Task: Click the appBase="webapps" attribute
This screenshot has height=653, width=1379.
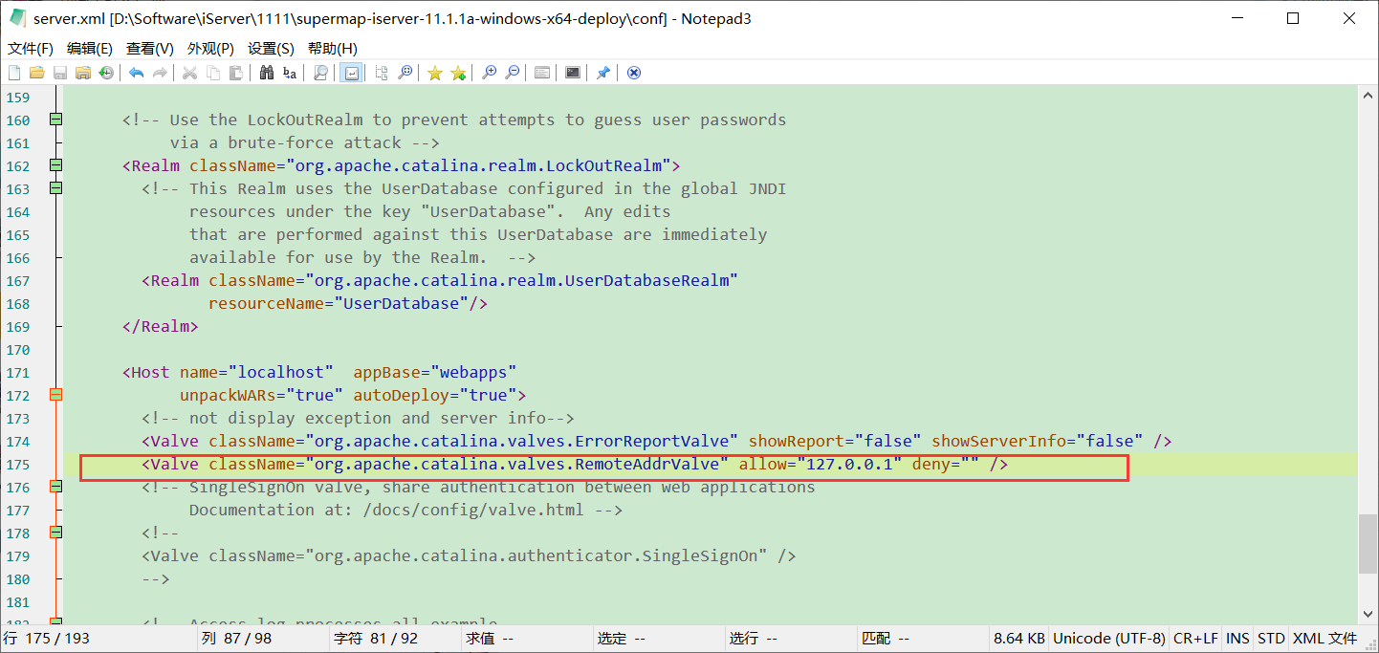Action: (x=435, y=373)
